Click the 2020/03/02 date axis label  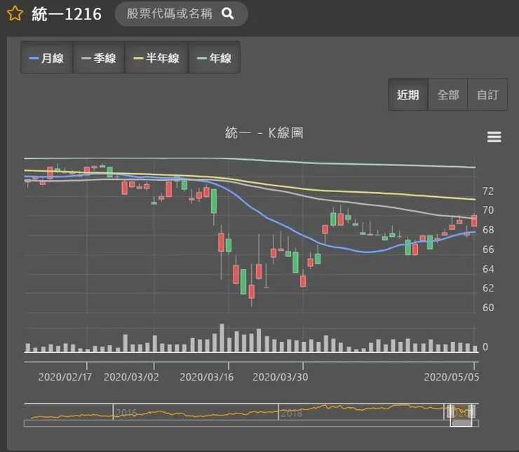click(x=131, y=377)
